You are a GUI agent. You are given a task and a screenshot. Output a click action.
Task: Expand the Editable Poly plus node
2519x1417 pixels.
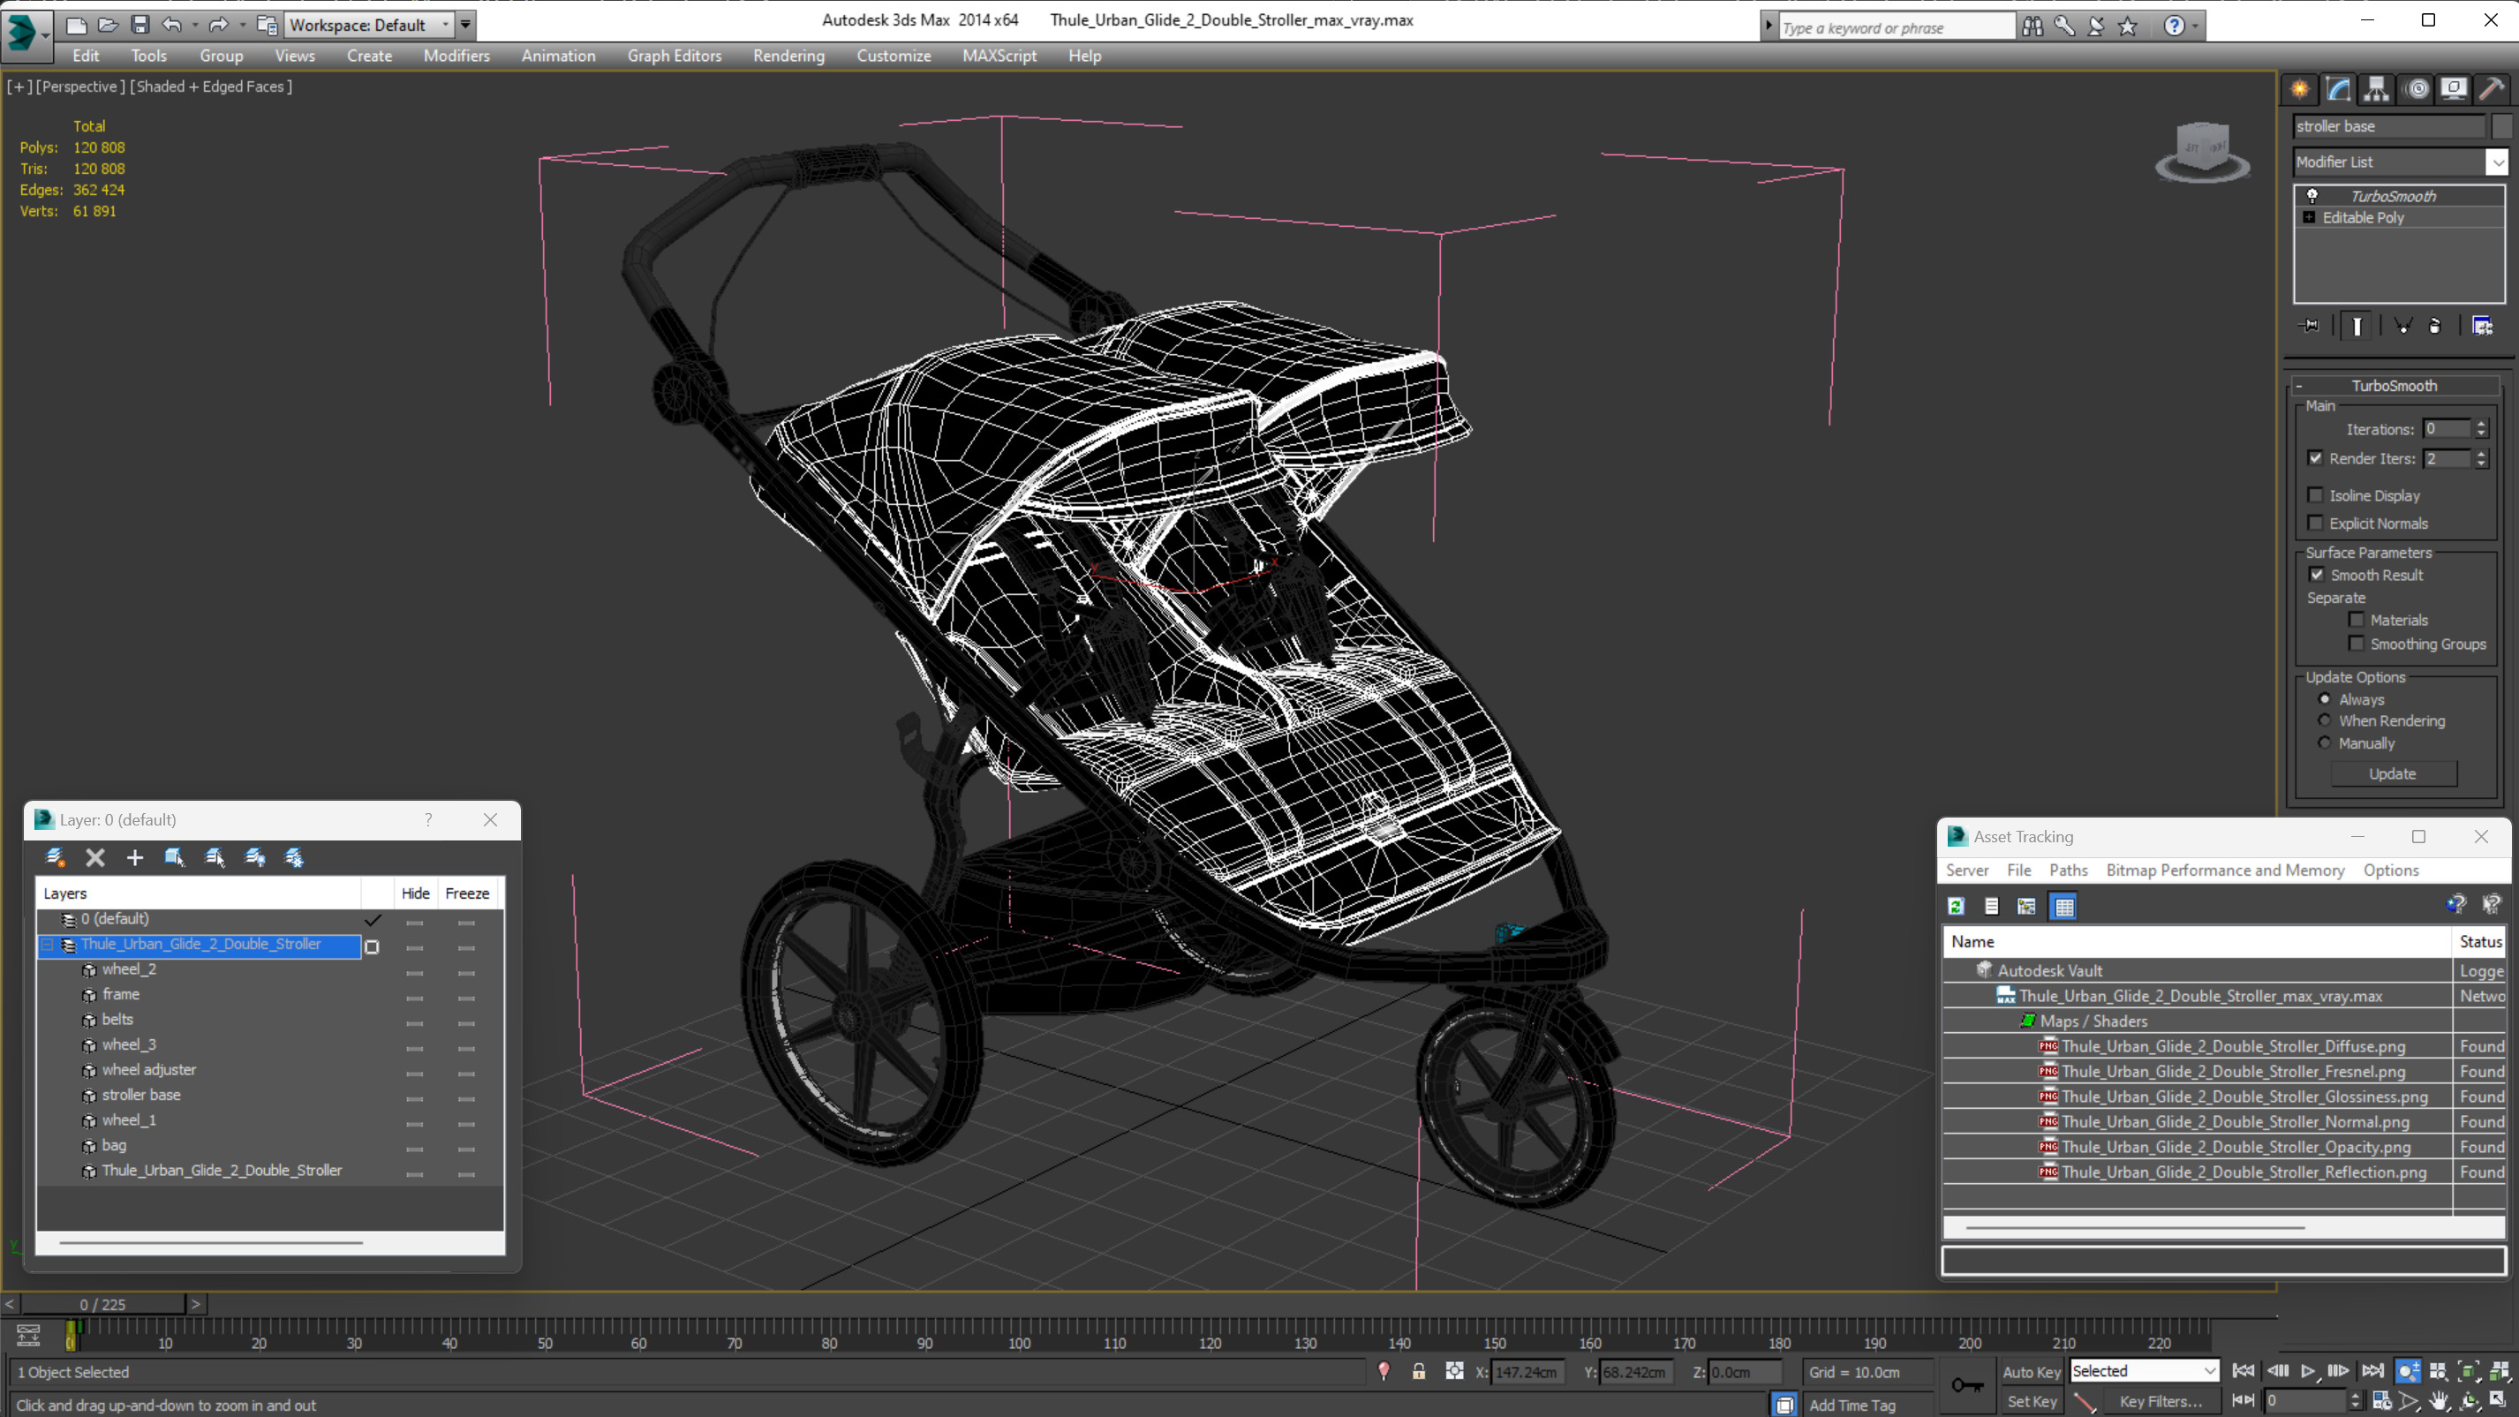[2309, 217]
